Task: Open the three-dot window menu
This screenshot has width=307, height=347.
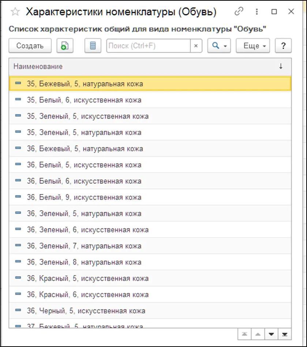Action: 257,12
